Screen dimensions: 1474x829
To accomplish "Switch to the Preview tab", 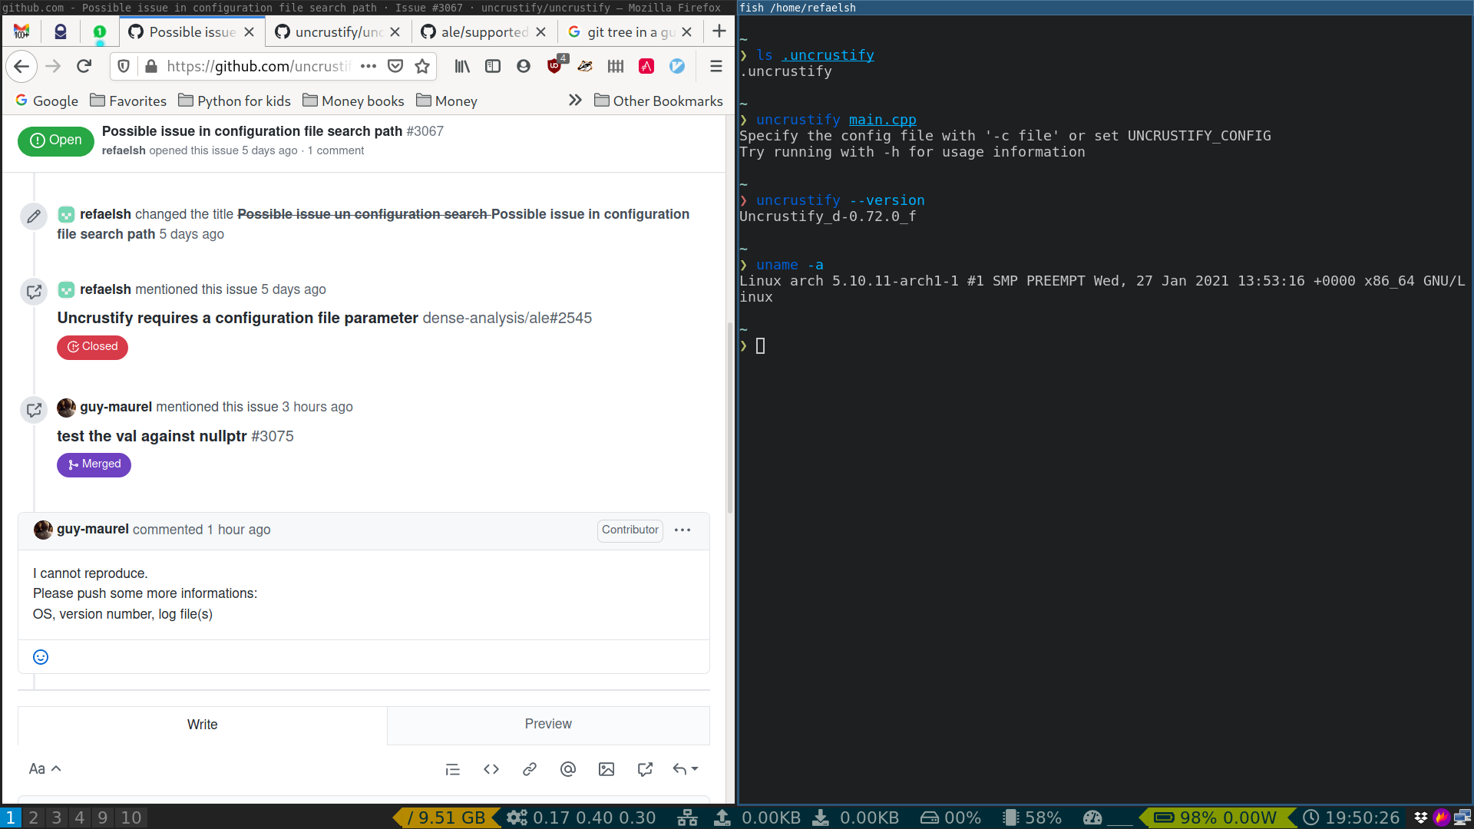I will click(547, 724).
